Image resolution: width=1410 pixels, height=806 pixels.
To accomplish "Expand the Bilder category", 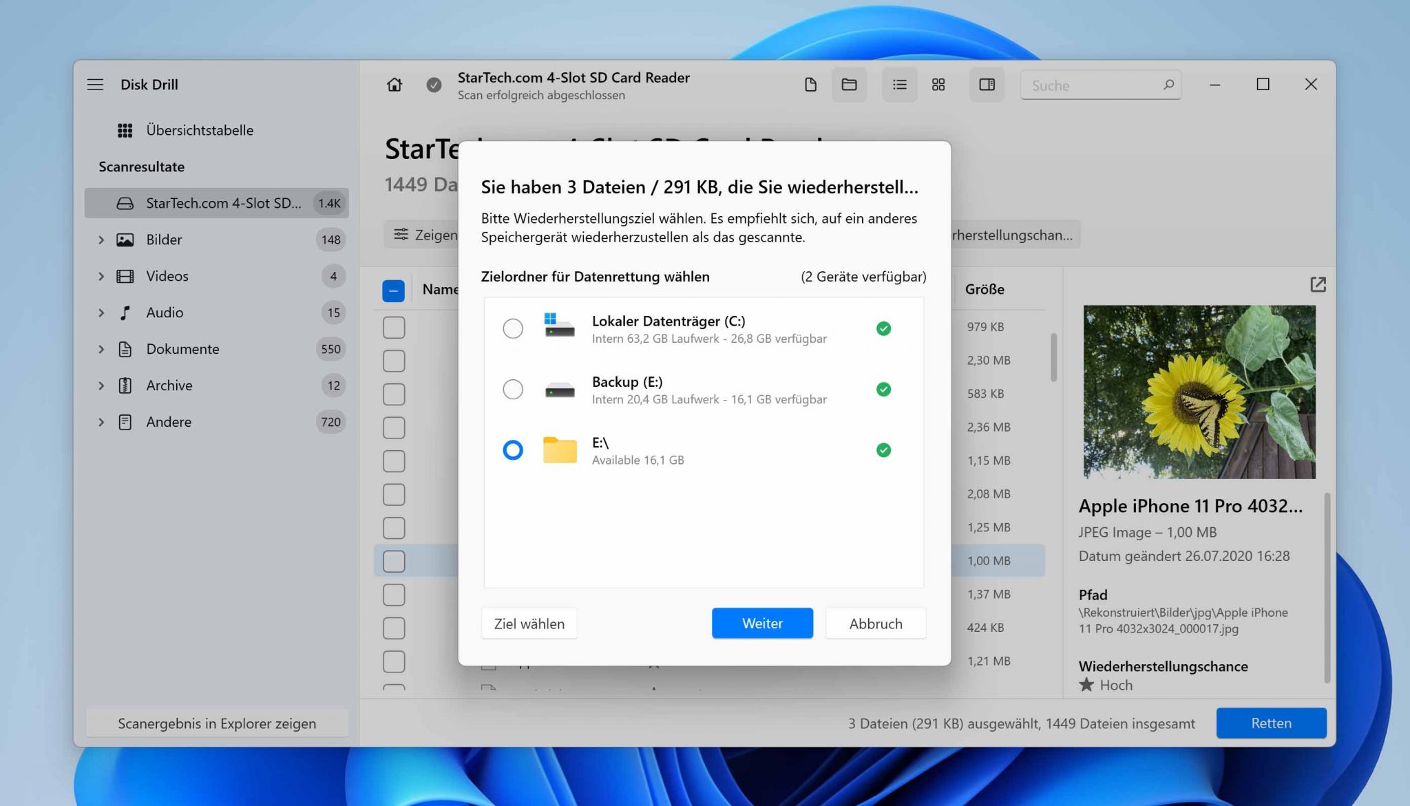I will point(101,240).
